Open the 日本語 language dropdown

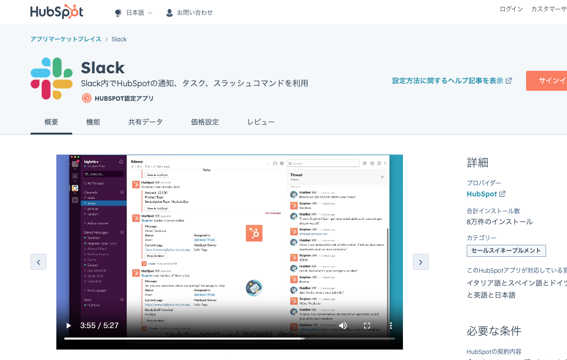click(133, 12)
